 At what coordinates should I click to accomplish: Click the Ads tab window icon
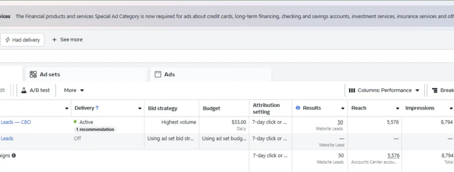[x=158, y=74]
